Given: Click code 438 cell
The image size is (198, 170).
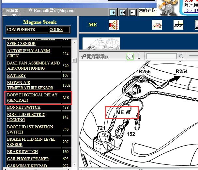Looking at the screenshot, I should coord(67,107).
